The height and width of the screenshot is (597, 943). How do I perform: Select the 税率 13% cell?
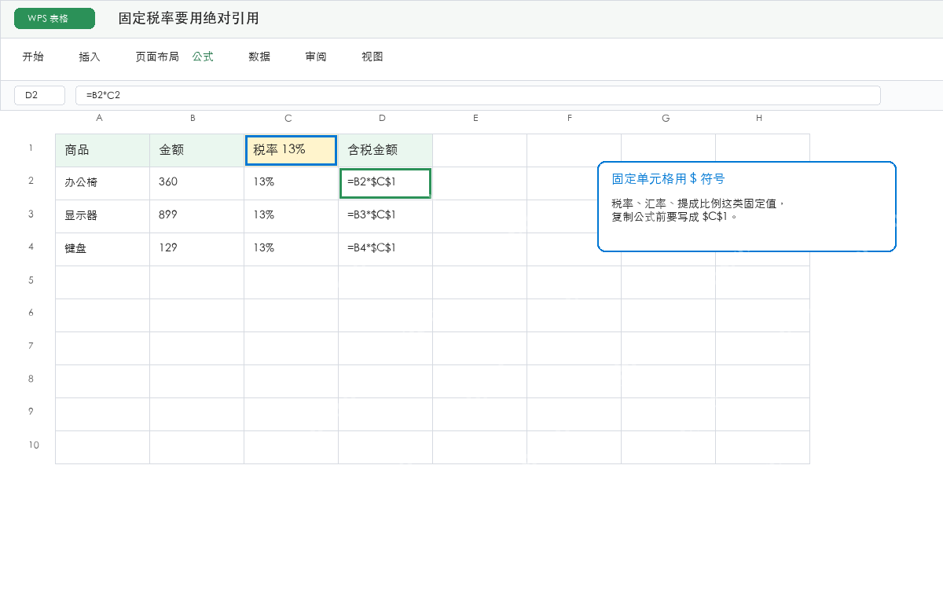292,150
